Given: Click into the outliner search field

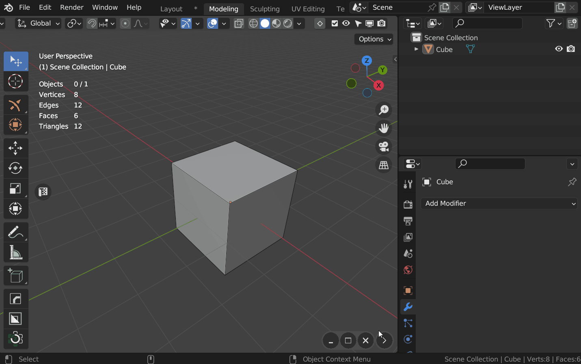Looking at the screenshot, I should pos(487,23).
